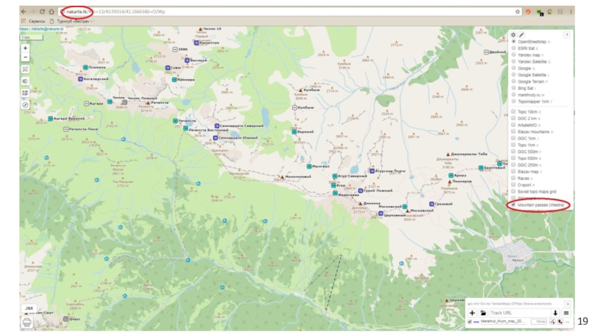Click the JNX export button

[29, 308]
